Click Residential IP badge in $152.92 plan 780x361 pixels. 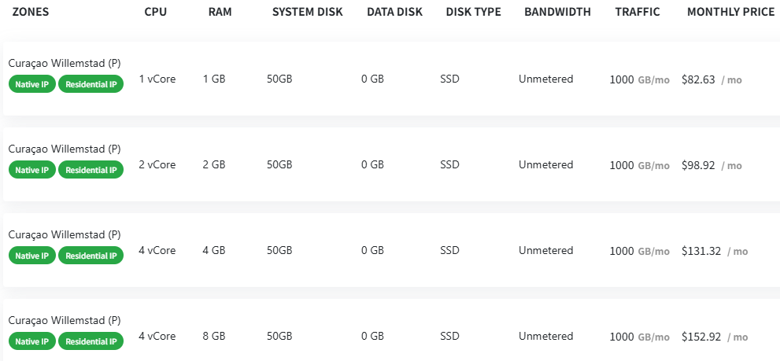[91, 341]
